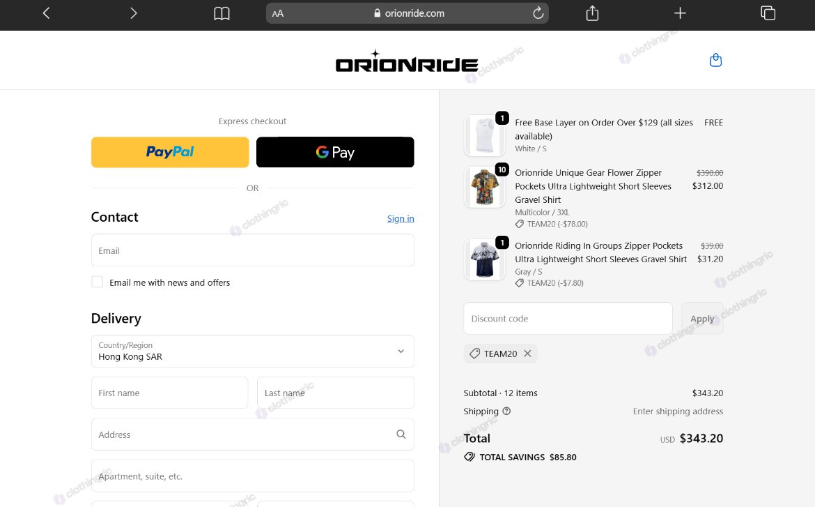Reload the page with the refresh icon

(x=538, y=13)
